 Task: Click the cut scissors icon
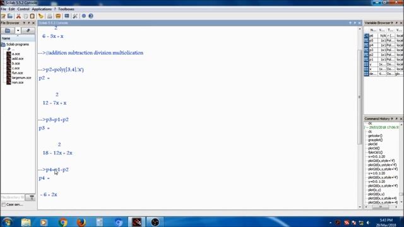pyautogui.click(x=18, y=16)
